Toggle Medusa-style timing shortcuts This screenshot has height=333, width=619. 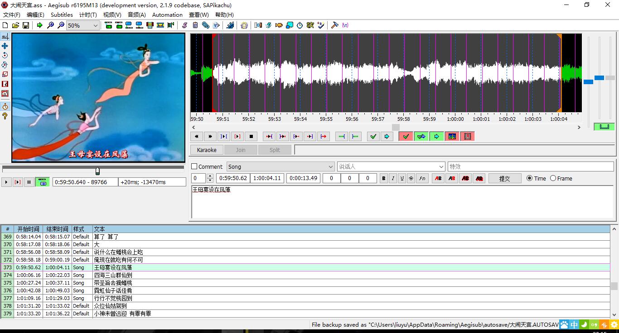tap(467, 136)
